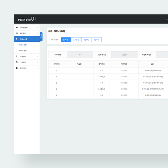Image resolution: width=168 pixels, height=168 pixels.
Task: Expand the 게시판관리 menu arrow
Action: pos(38,28)
